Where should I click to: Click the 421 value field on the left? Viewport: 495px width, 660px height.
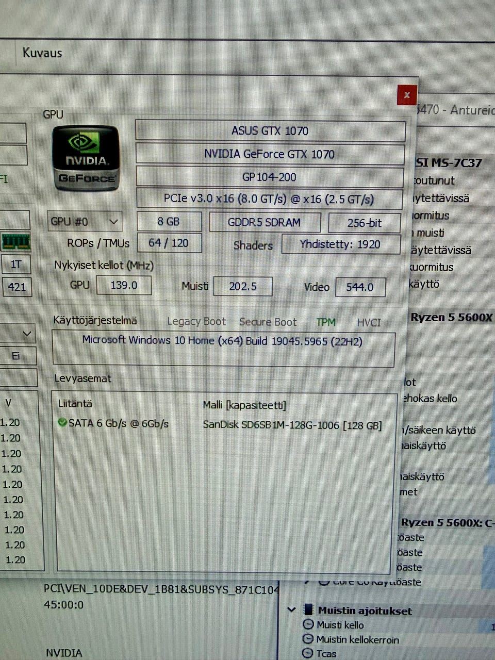(17, 287)
